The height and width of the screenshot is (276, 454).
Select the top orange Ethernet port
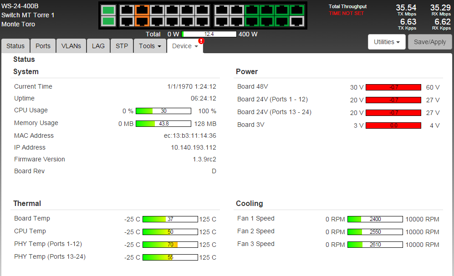coord(142,10)
